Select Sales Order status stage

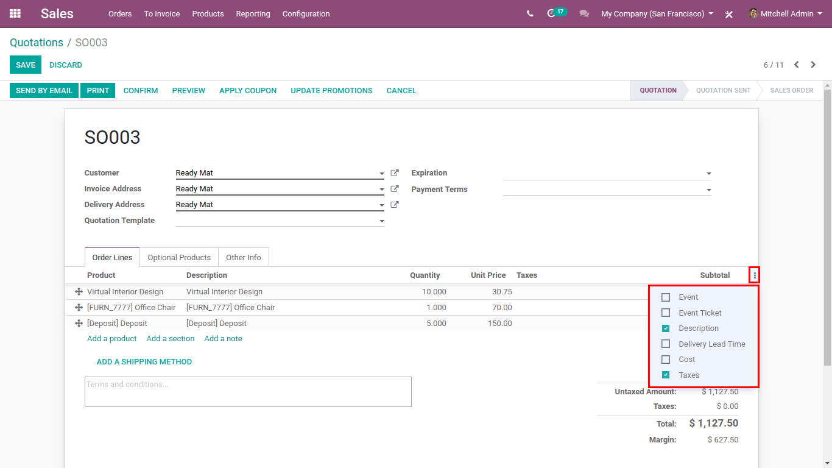[x=791, y=90]
